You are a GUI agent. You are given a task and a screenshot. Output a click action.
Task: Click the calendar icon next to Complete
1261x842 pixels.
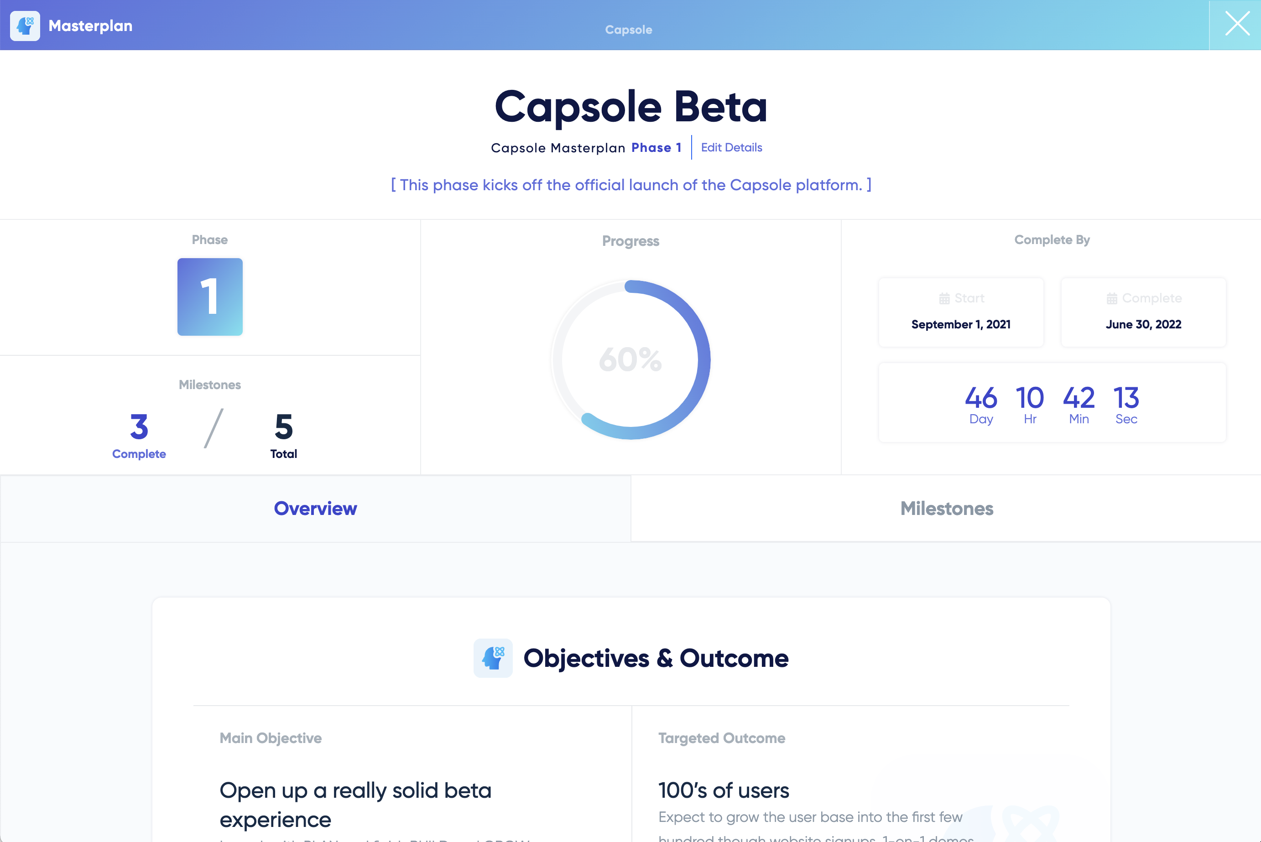click(1112, 299)
